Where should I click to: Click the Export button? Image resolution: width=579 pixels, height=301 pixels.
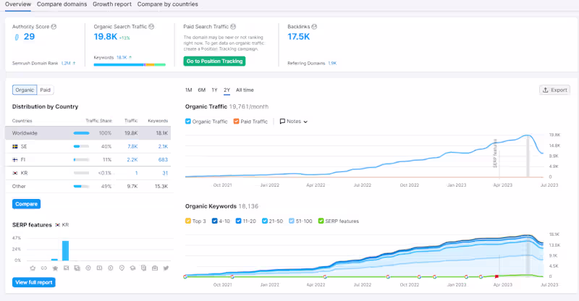[x=554, y=90]
